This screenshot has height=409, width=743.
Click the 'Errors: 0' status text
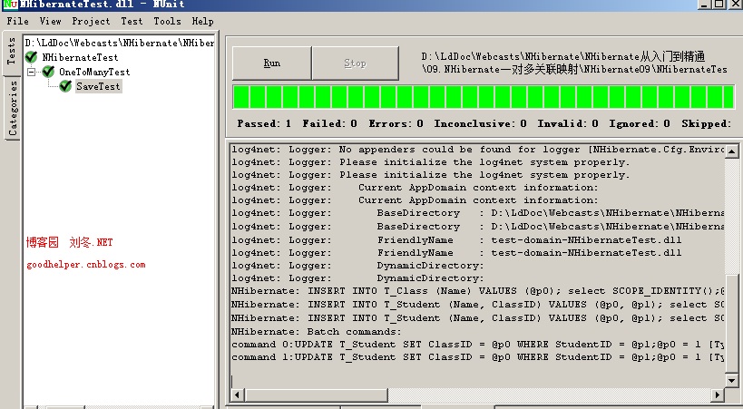[x=396, y=123]
